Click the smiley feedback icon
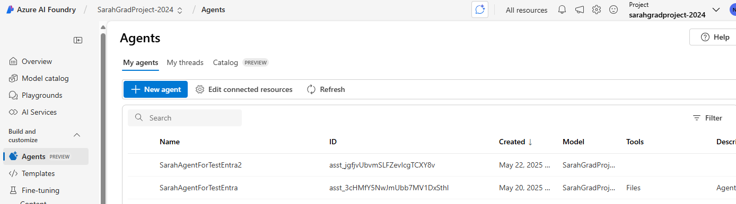The width and height of the screenshot is (736, 204). (614, 10)
